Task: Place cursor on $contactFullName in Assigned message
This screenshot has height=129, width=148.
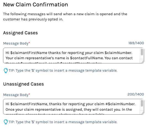Action: (x=87, y=58)
